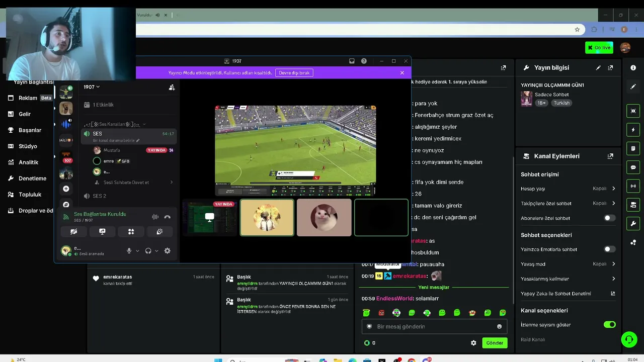The image size is (644, 362).
Task: Expand Yasaklanmış kelimeler setting
Action: click(568, 279)
